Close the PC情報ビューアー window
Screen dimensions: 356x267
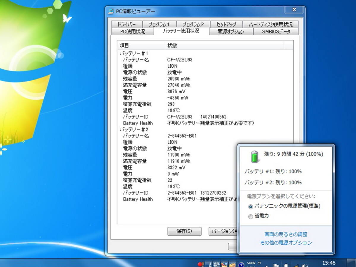pos(294,10)
